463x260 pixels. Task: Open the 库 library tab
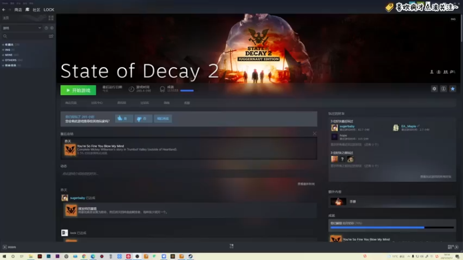[27, 10]
